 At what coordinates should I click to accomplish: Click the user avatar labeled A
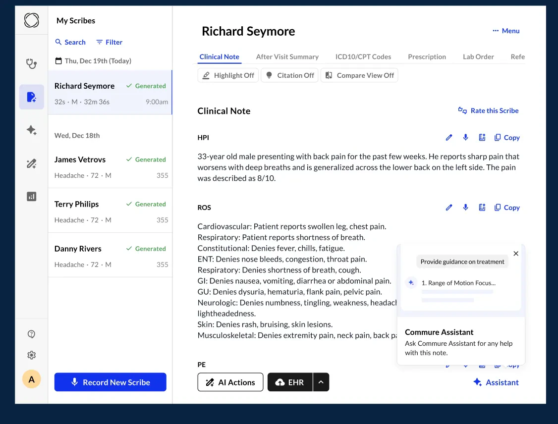(x=31, y=379)
